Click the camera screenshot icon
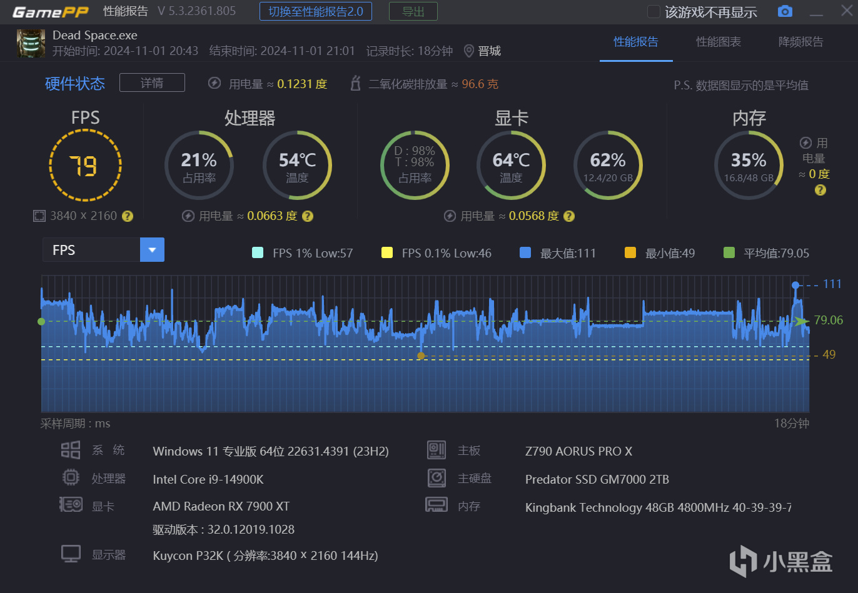 point(785,11)
